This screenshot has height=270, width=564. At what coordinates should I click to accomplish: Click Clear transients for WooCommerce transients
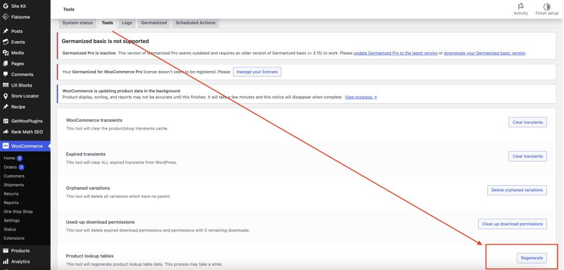pos(527,122)
